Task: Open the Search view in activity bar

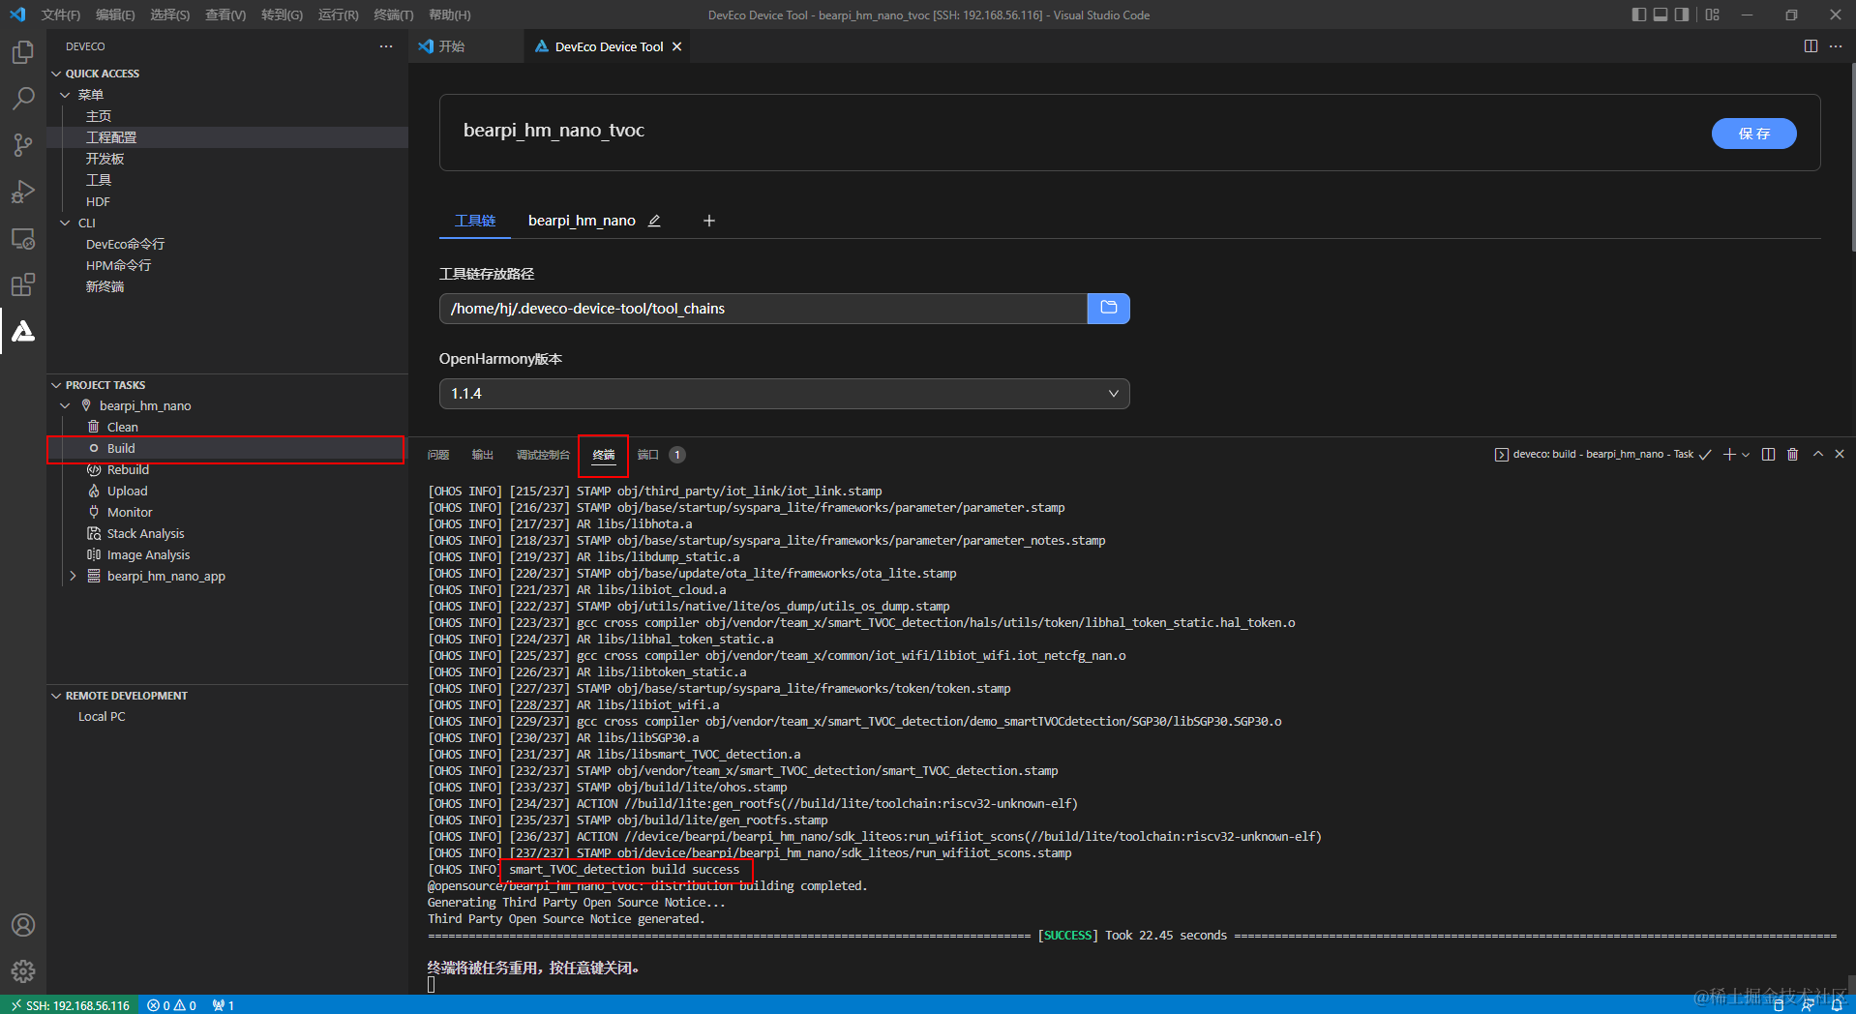Action: [x=23, y=98]
